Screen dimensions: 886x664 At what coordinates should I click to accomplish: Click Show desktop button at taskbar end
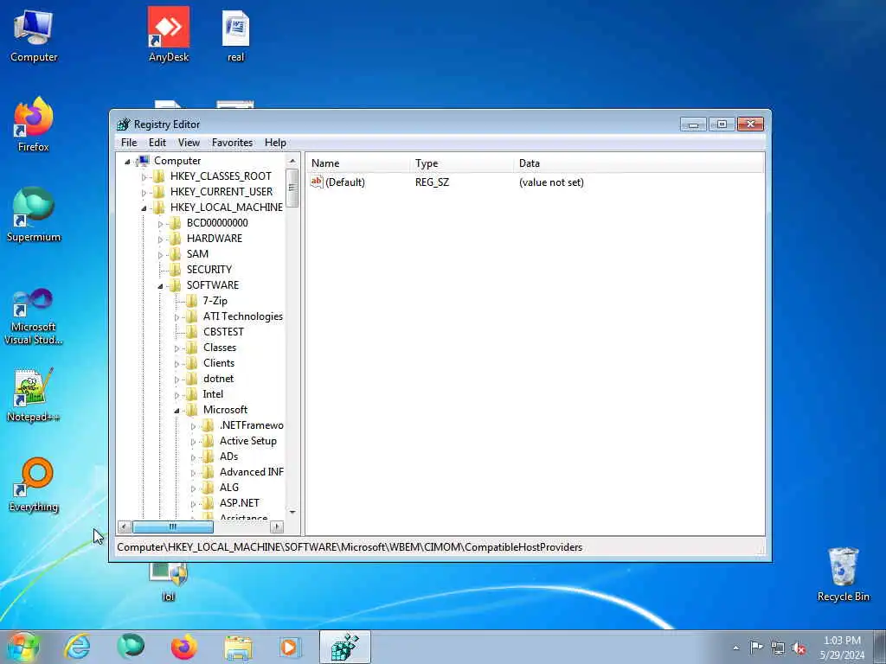[880, 647]
